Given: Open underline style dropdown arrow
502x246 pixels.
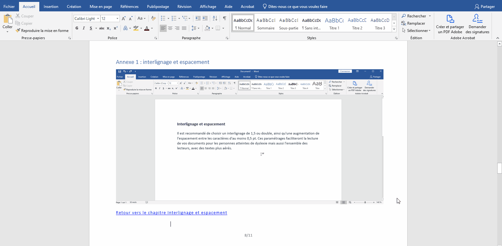Looking at the screenshot, I should (x=96, y=28).
